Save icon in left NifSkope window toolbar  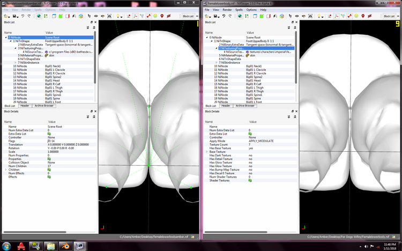[x=14, y=16]
